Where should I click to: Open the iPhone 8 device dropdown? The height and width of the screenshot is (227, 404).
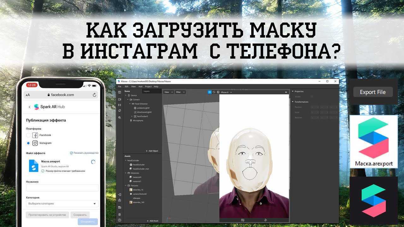226,92
